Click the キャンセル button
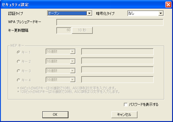Image resolution: width=173 pixels, height=122 pixels. click(124, 115)
